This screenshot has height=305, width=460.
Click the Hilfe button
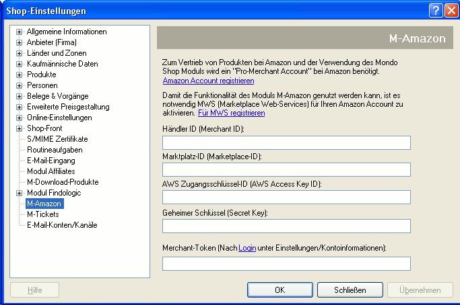click(34, 290)
